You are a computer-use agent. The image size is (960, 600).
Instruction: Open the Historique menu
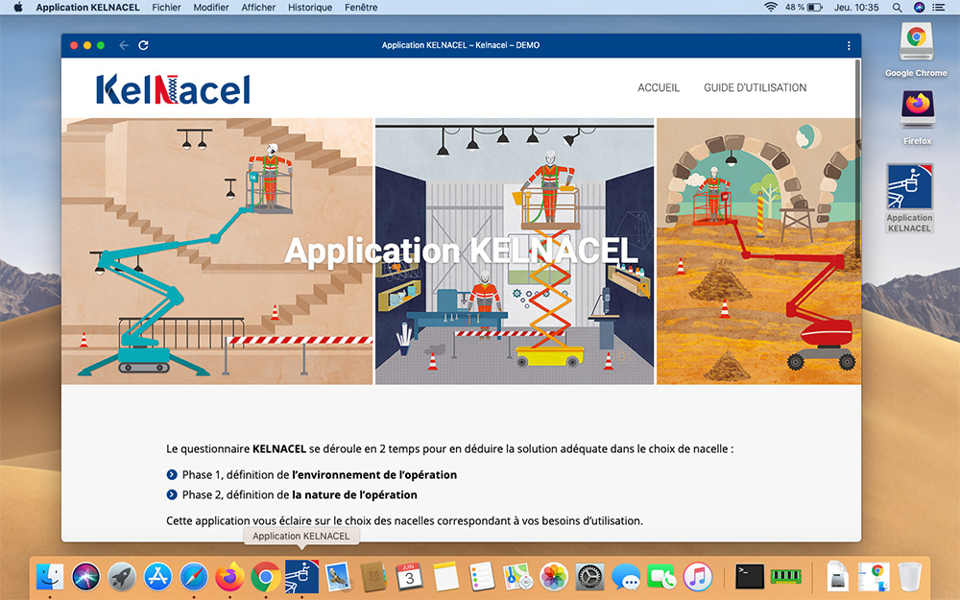[x=310, y=8]
